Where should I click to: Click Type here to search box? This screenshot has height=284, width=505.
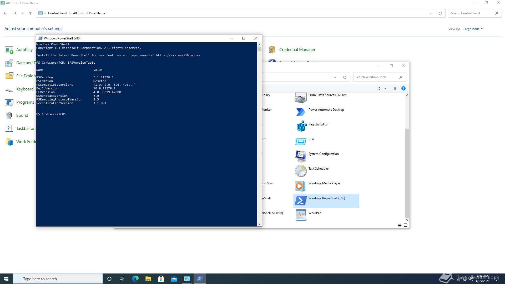pyautogui.click(x=58, y=279)
